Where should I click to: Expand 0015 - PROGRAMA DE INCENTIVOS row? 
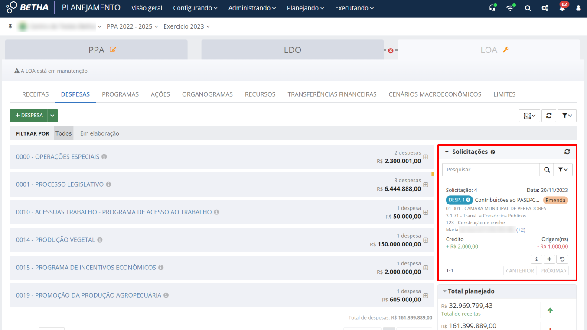point(426,268)
